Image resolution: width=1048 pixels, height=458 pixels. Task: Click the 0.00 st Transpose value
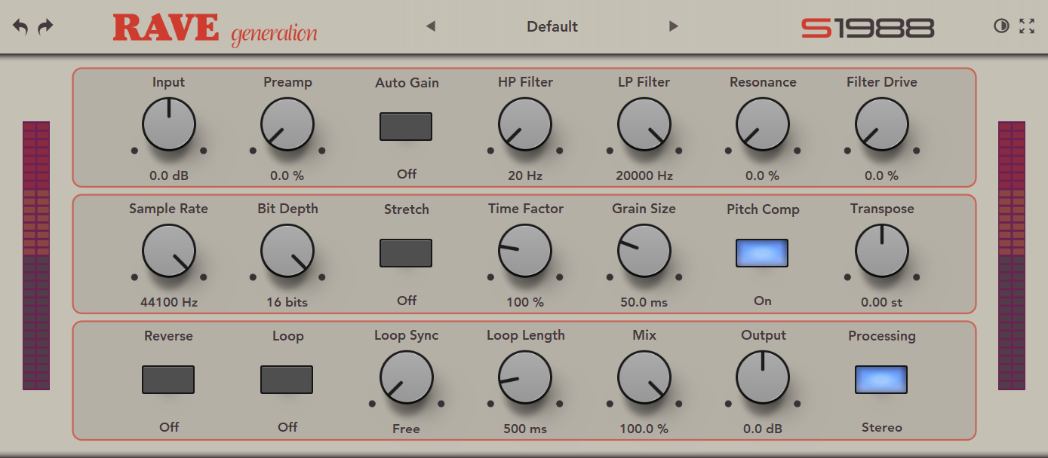click(881, 302)
